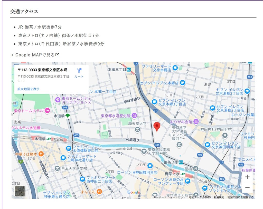Select the ローソン お茶の水サンクレール店 pin
This screenshot has height=209, width=263.
click(188, 181)
